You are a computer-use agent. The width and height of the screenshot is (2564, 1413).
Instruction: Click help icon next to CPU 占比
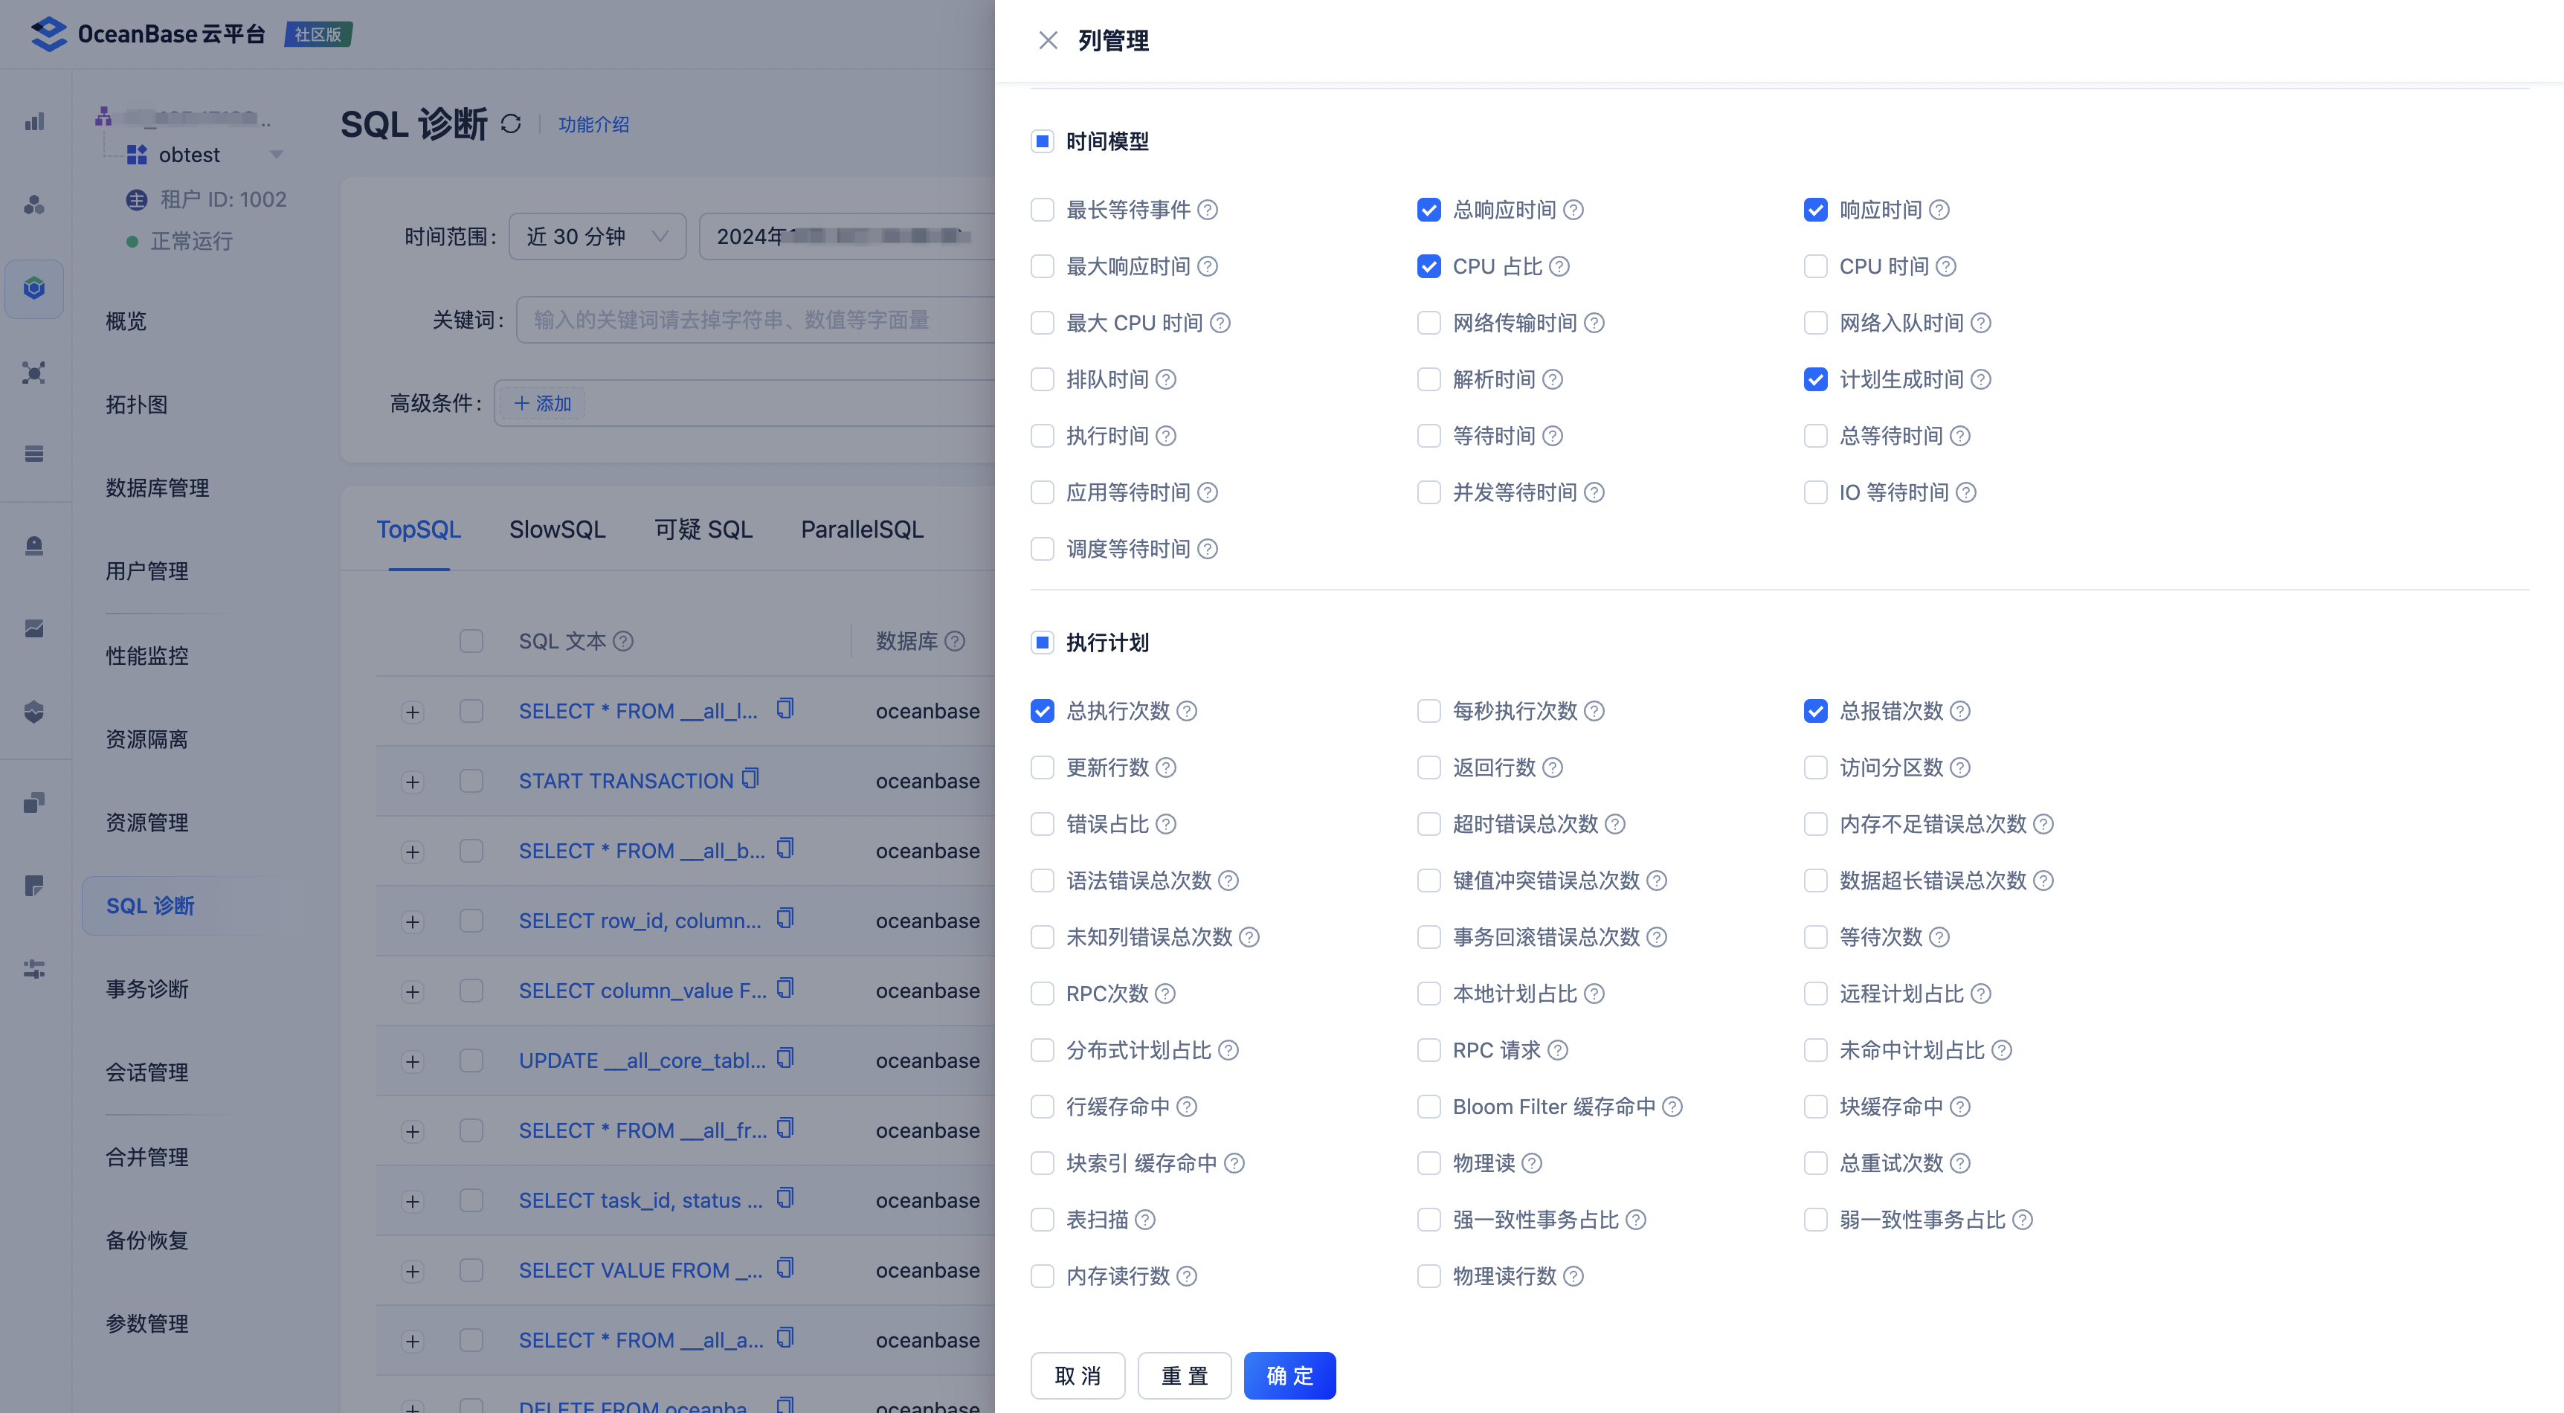pyautogui.click(x=1559, y=267)
